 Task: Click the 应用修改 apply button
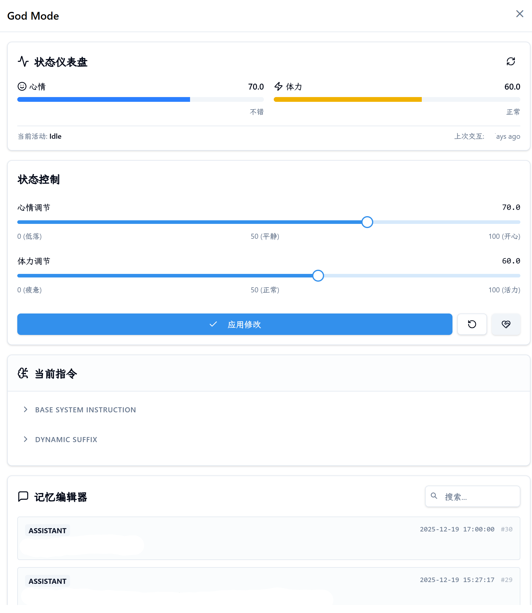point(235,324)
